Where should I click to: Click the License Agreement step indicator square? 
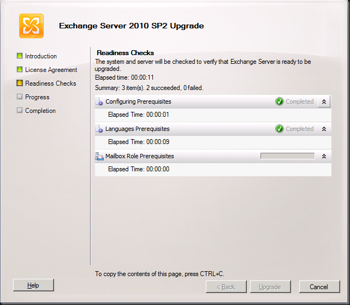20,69
